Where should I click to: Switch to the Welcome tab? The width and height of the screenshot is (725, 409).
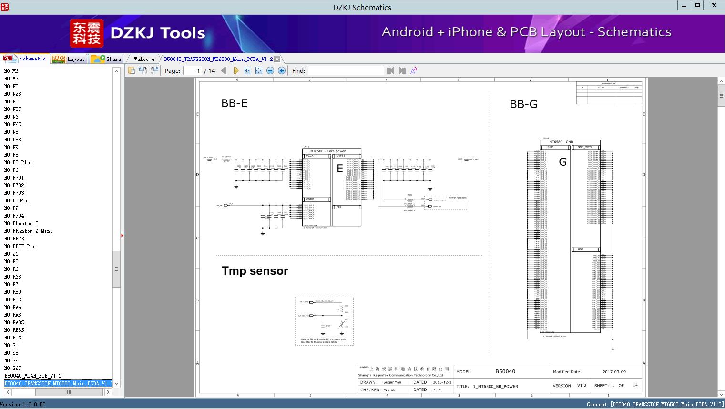(143, 59)
